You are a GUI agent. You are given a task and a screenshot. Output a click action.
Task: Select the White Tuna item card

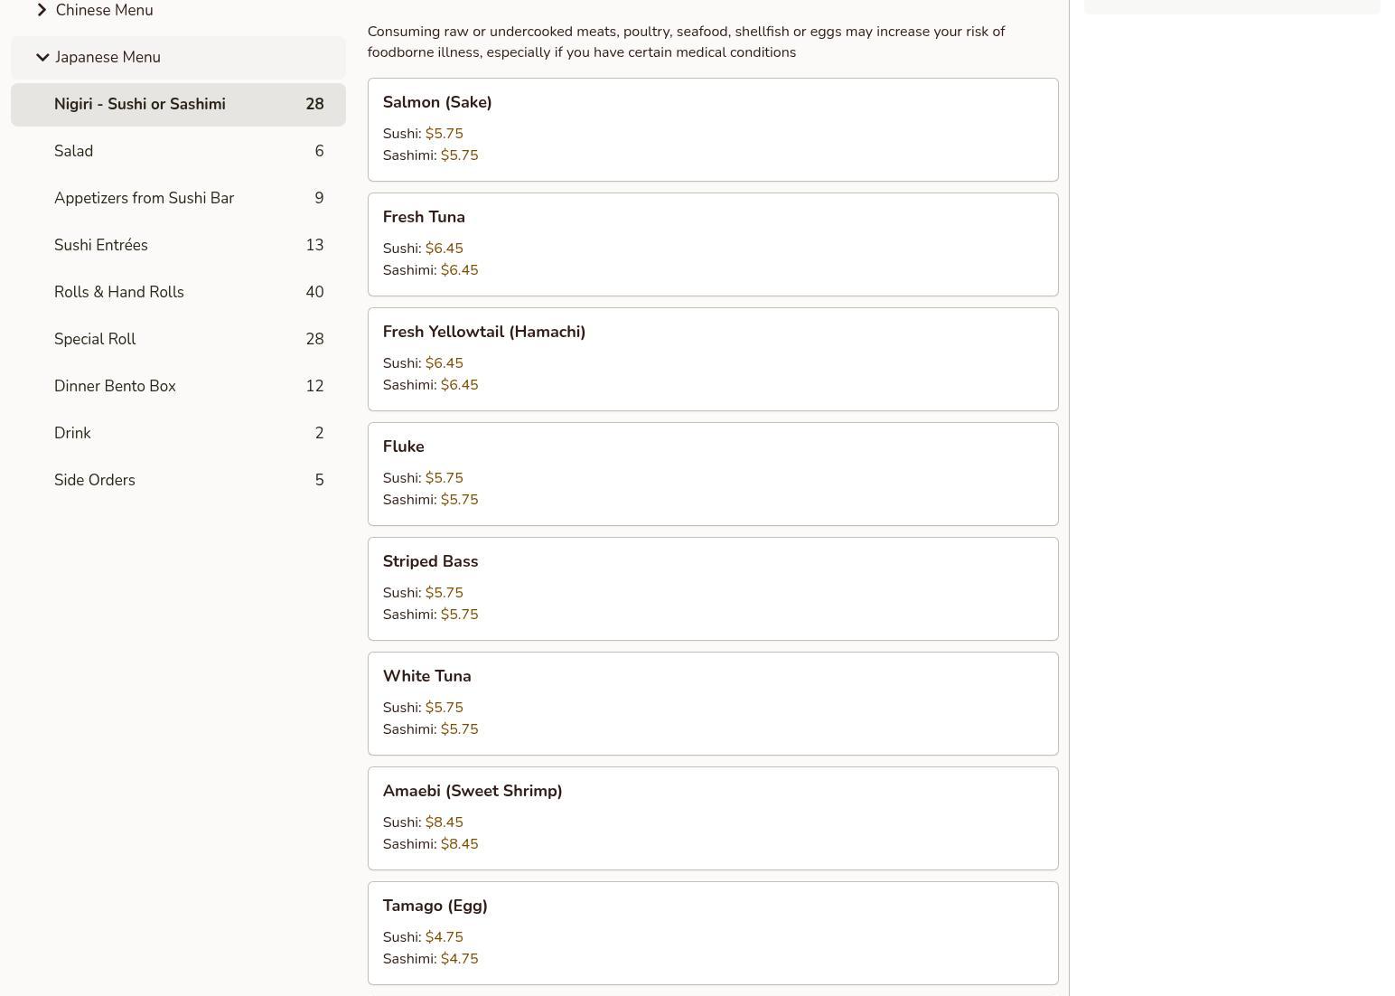(x=712, y=703)
